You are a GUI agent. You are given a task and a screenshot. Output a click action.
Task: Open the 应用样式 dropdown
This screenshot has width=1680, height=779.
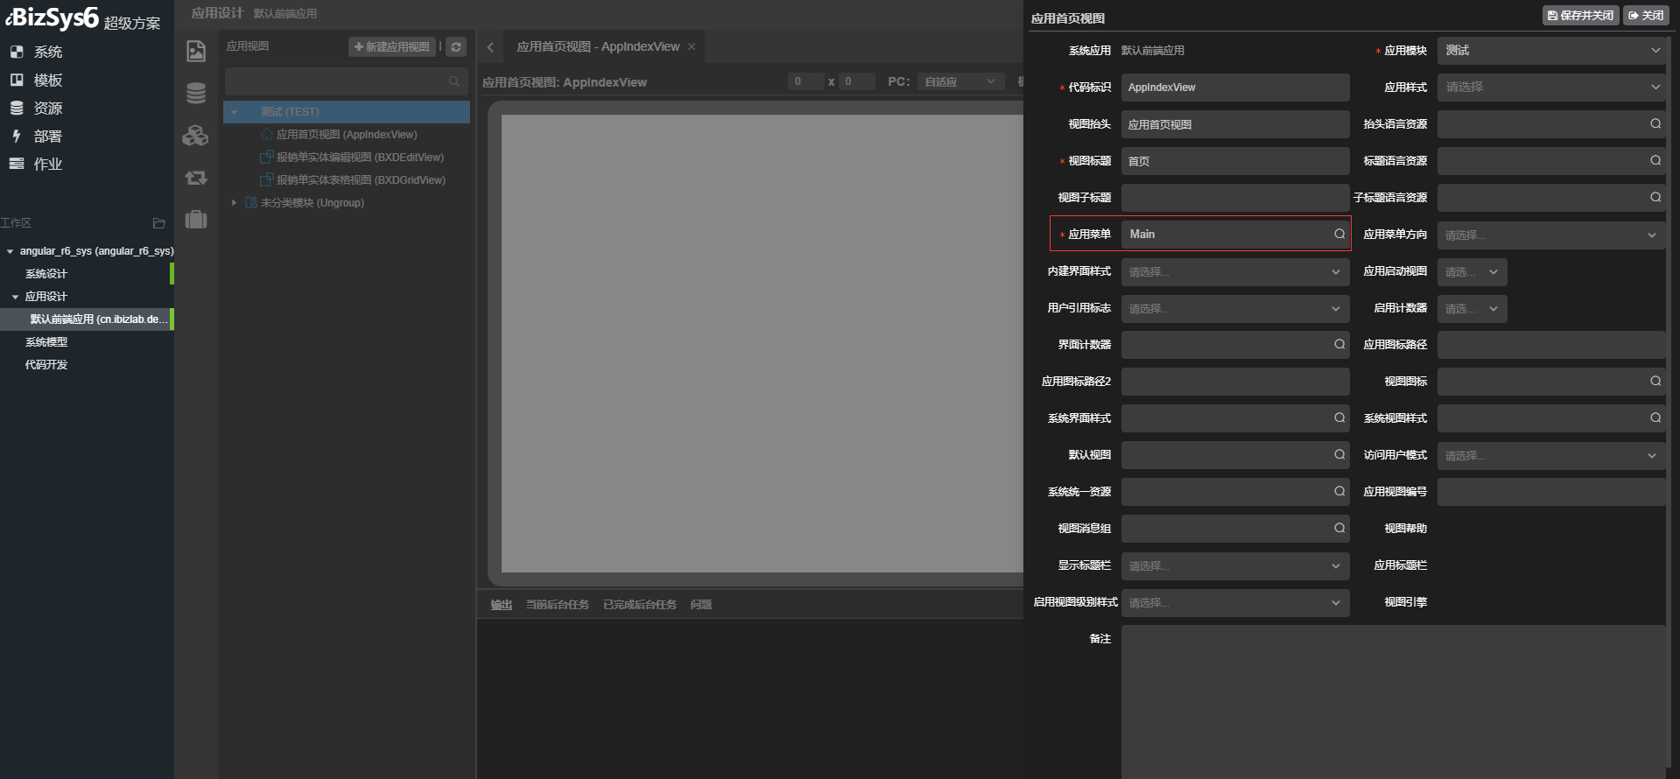pyautogui.click(x=1551, y=88)
